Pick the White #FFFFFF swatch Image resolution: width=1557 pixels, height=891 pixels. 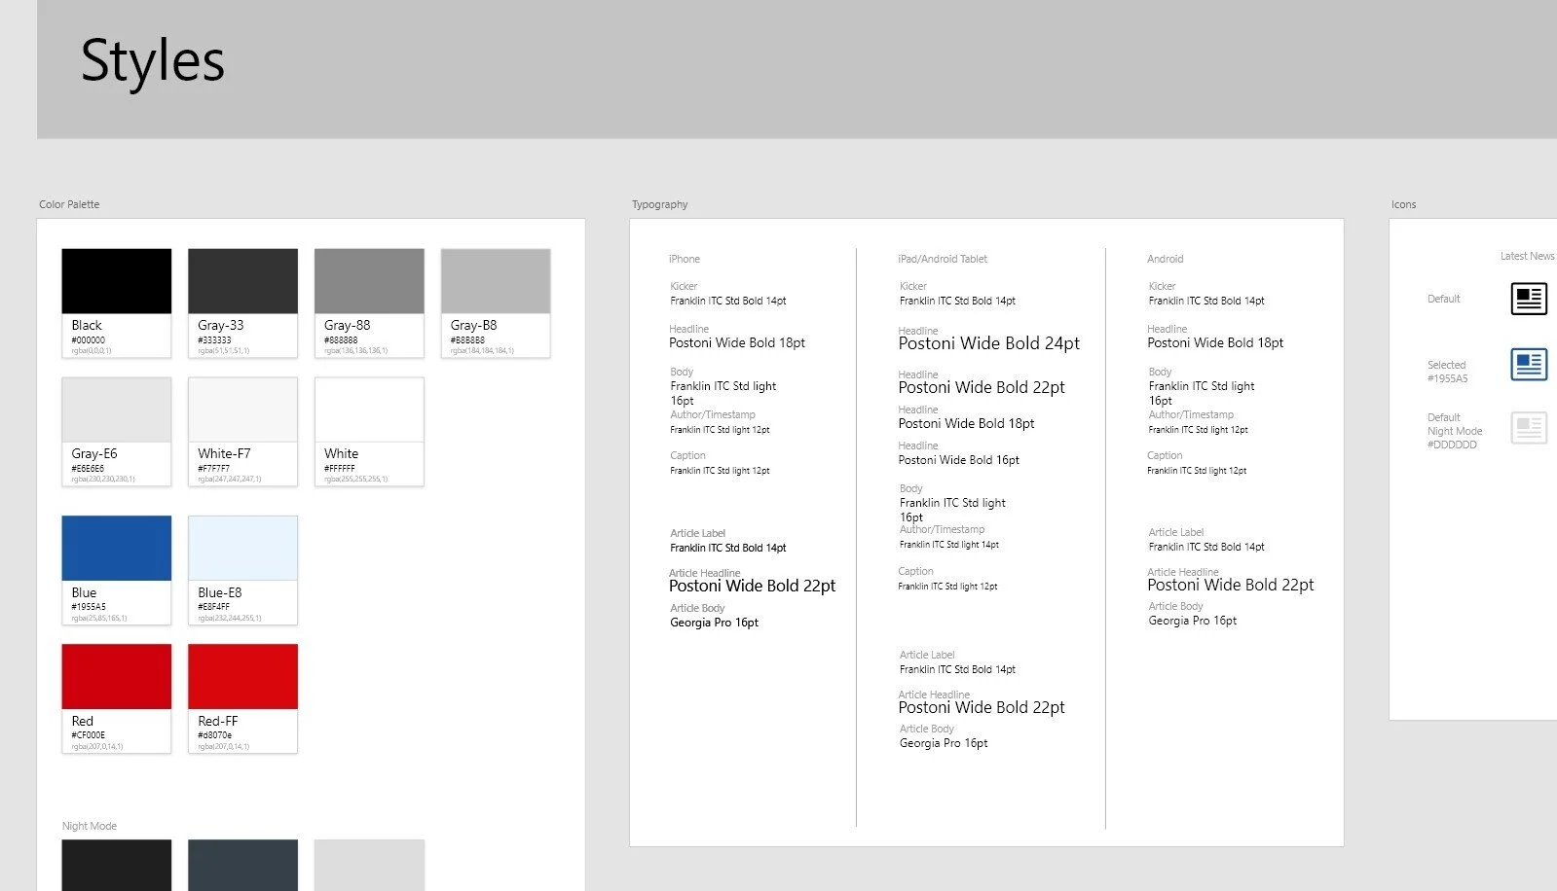(x=369, y=431)
